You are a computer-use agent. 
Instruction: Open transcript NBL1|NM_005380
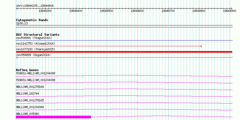[28, 114]
